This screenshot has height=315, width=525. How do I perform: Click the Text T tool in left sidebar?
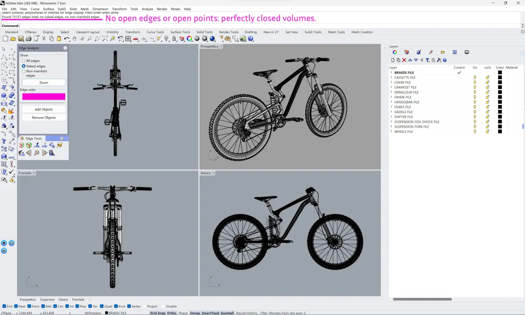[3, 141]
